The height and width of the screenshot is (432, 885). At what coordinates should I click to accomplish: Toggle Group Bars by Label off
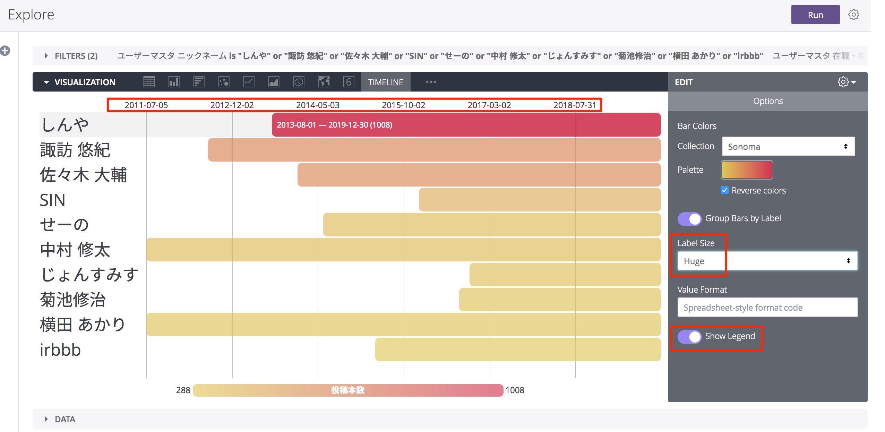click(689, 219)
